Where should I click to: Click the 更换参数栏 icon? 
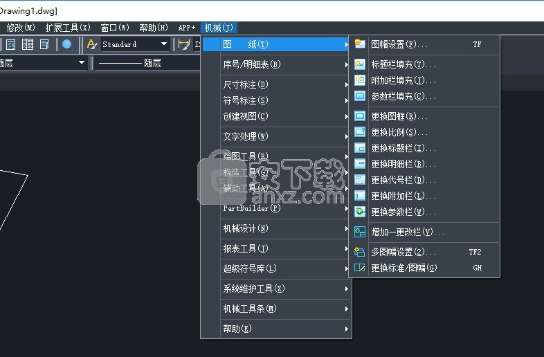click(x=360, y=212)
